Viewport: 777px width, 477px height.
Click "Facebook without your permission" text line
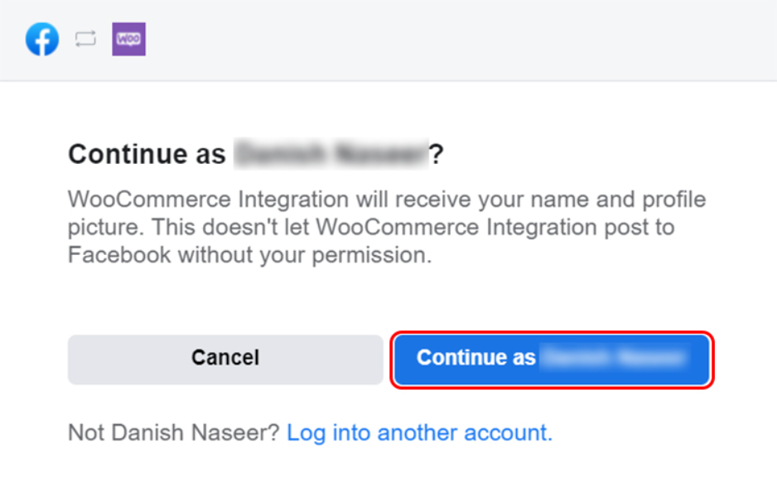click(249, 255)
